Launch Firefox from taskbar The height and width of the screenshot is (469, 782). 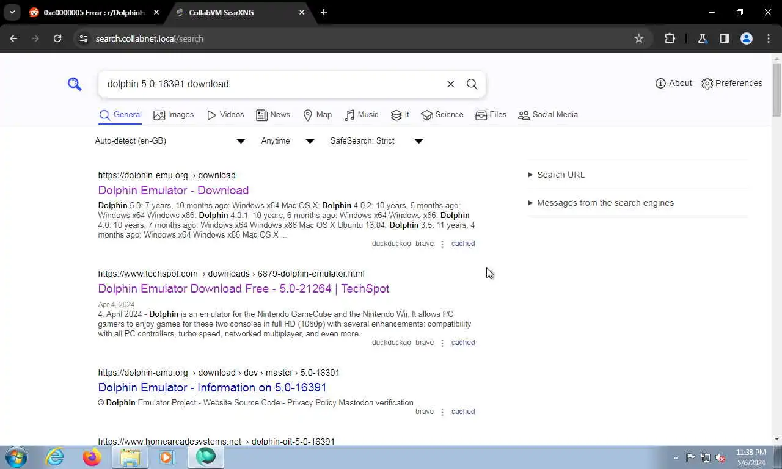tap(92, 457)
